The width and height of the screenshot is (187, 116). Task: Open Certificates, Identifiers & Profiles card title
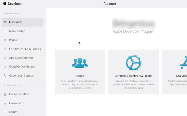[x=134, y=76]
